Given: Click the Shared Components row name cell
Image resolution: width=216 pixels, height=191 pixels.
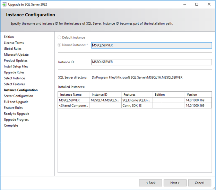Looking at the screenshot, I should coord(74,105).
